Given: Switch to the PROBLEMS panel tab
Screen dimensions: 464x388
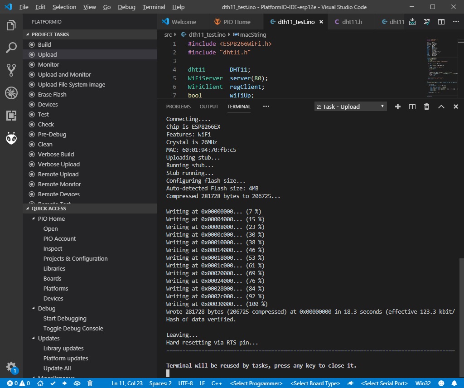Looking at the screenshot, I should [178, 107].
